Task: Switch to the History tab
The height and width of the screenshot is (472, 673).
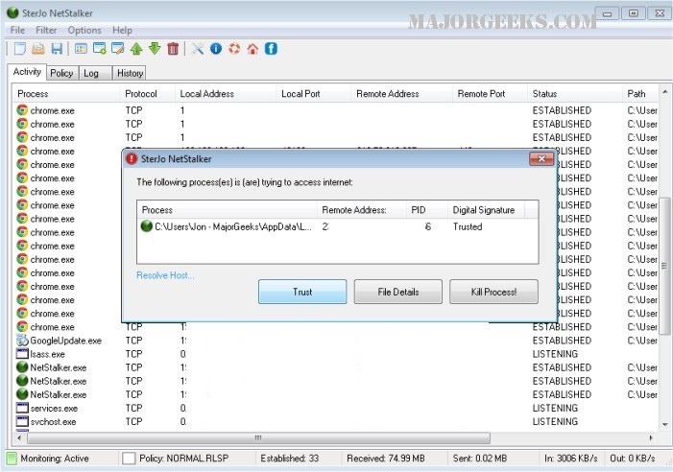Action: (x=130, y=73)
